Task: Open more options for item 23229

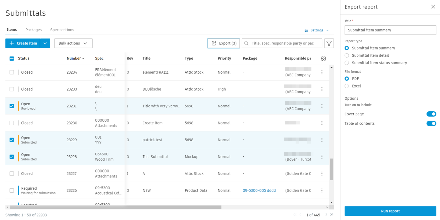Action: point(322,140)
